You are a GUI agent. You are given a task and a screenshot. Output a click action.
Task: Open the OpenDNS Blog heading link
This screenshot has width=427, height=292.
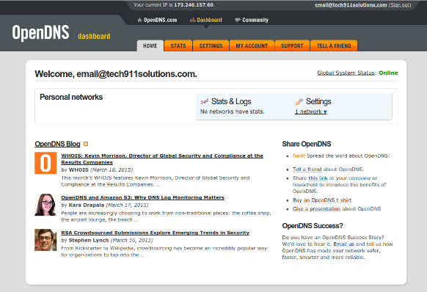(57, 144)
